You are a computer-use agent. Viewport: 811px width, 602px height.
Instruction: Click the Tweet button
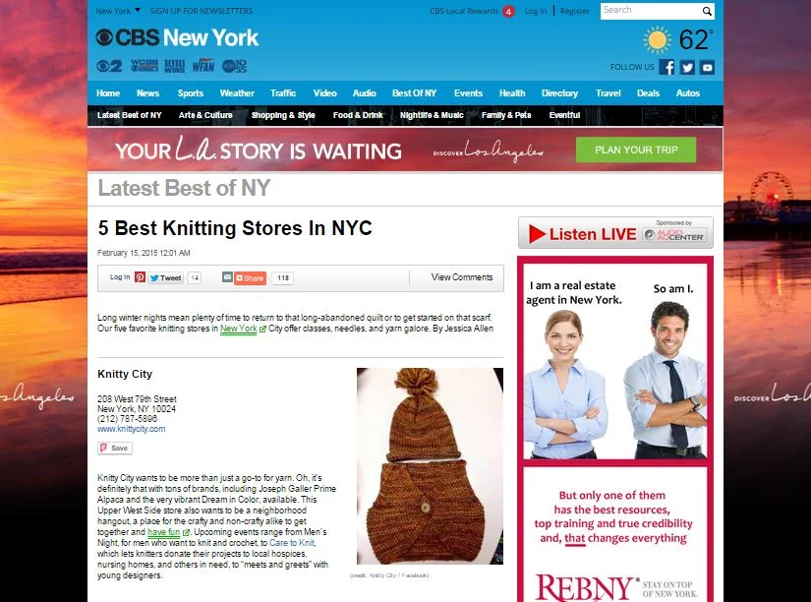(x=165, y=278)
